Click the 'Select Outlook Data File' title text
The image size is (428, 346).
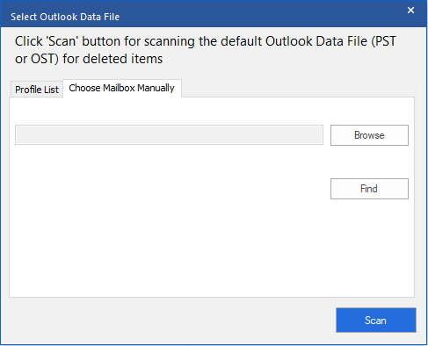tap(65, 17)
